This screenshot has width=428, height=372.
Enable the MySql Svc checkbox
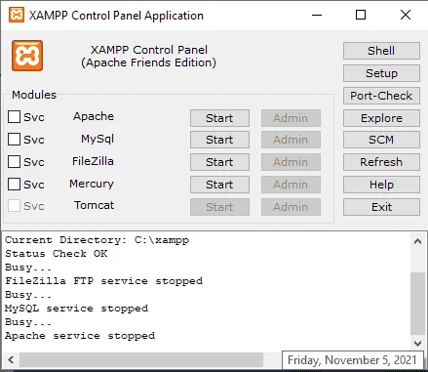coord(14,139)
